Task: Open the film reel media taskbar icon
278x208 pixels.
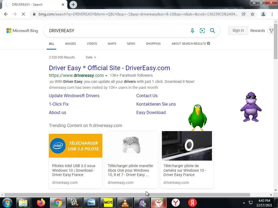Action: [74, 203]
